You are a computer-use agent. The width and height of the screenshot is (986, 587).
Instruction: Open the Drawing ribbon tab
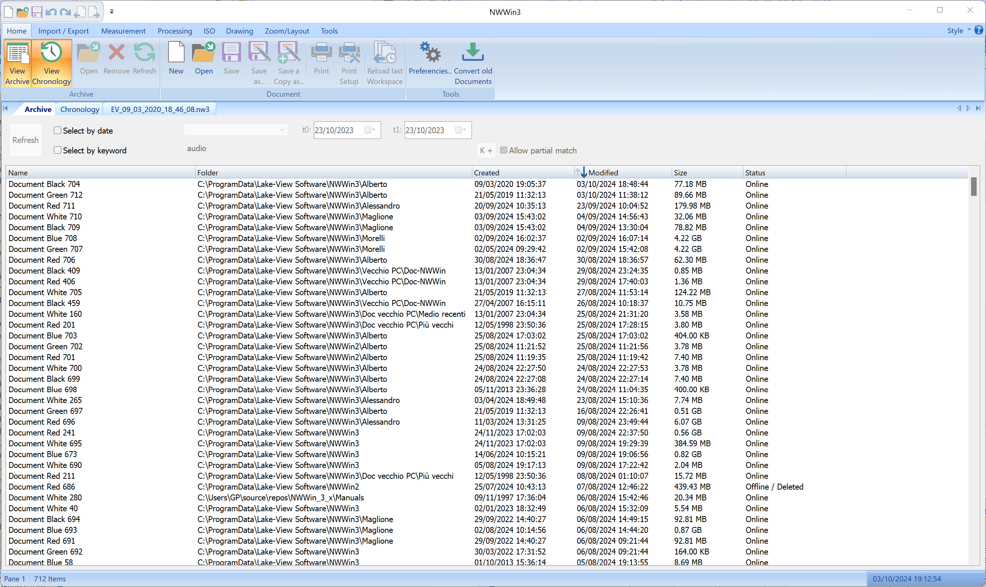[x=239, y=31]
